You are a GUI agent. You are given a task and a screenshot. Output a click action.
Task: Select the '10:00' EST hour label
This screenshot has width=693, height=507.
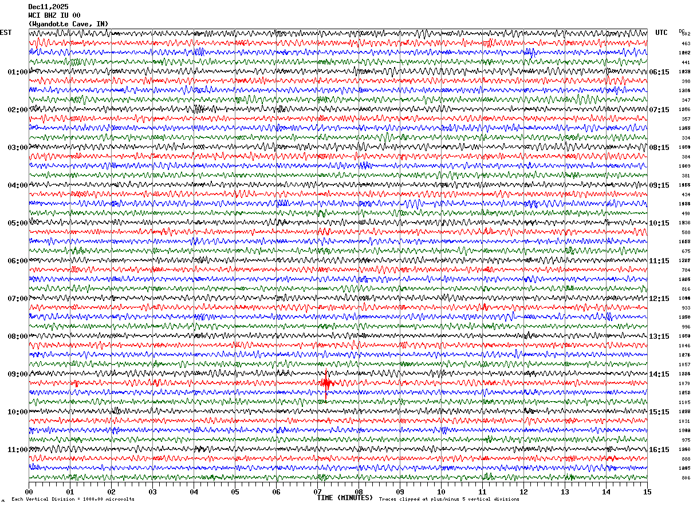(18, 412)
